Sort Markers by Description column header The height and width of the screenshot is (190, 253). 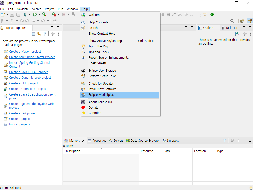(x=101, y=151)
